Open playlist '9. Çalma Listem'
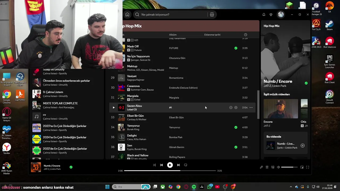 (66, 94)
